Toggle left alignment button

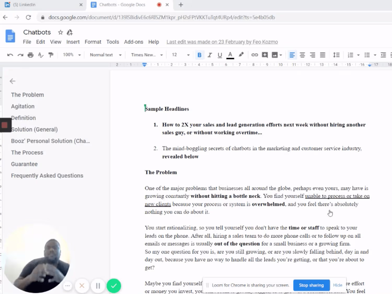click(x=292, y=55)
